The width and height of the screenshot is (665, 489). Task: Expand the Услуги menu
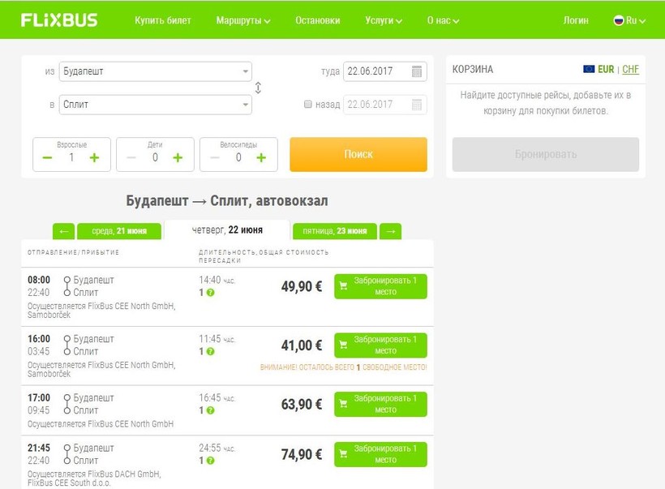click(384, 20)
